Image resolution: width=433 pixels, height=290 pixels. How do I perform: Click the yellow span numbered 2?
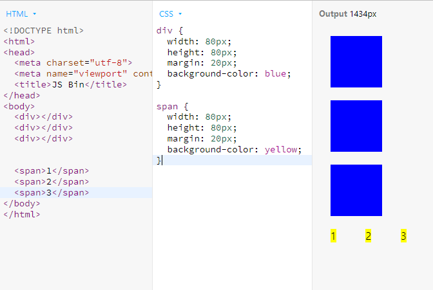coord(368,236)
